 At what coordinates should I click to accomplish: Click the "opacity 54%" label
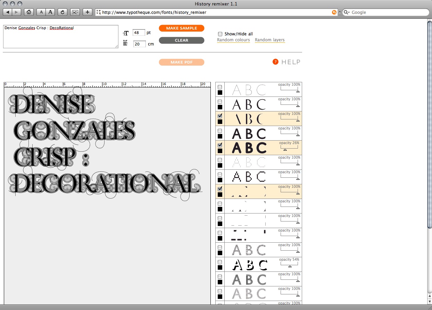(289, 260)
